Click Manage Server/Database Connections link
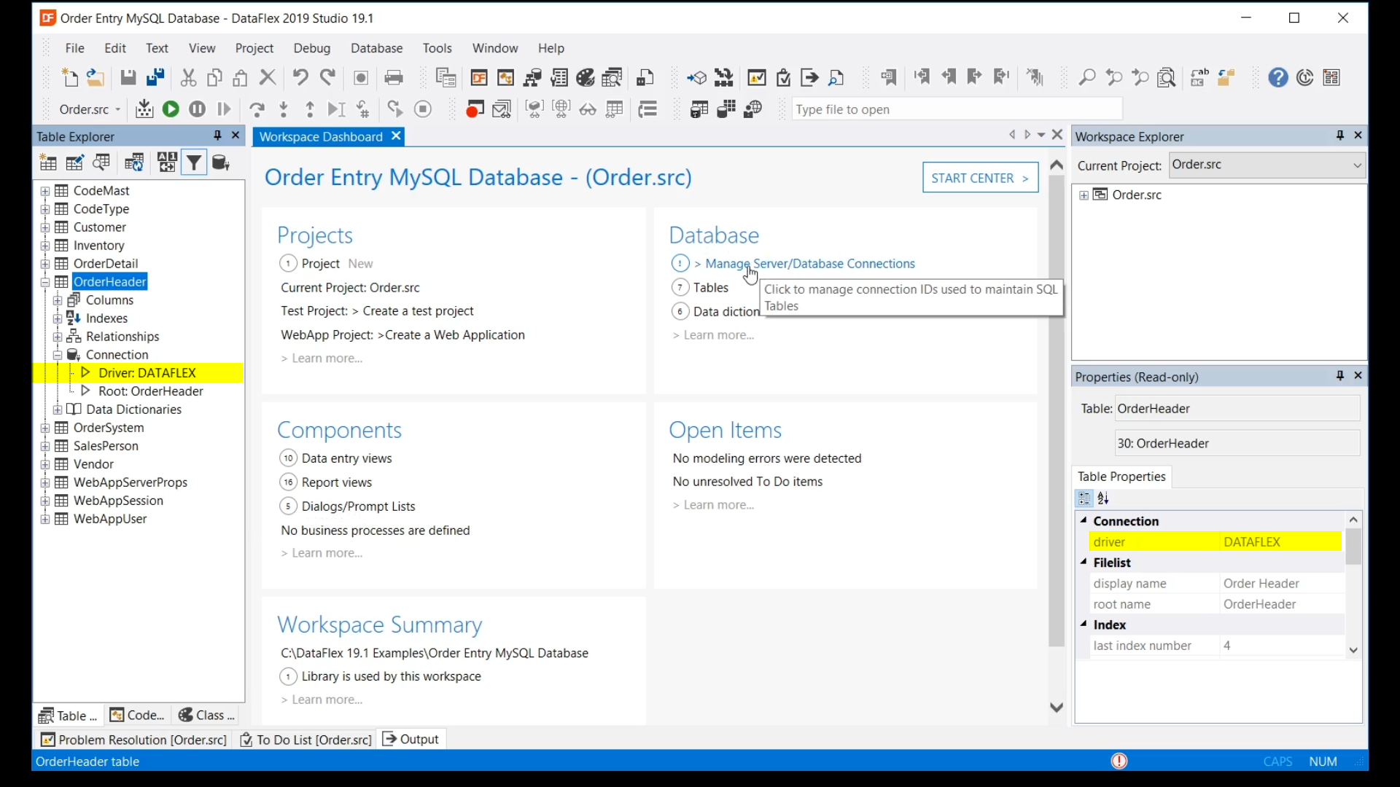Screen dimensions: 1400x787 coord(810,264)
